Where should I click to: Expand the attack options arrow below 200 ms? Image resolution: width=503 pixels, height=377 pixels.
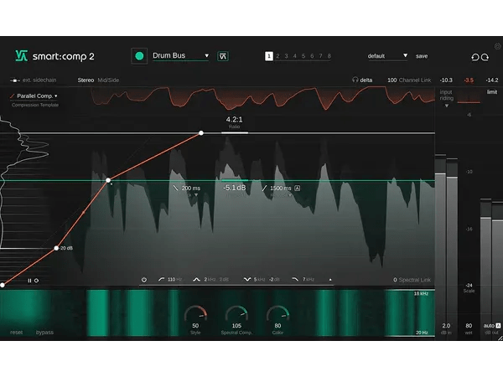196,195
